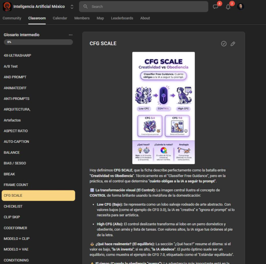The height and width of the screenshot is (264, 266).
Task: Mark CFG SCALE lesson as complete
Action: pyautogui.click(x=224, y=44)
